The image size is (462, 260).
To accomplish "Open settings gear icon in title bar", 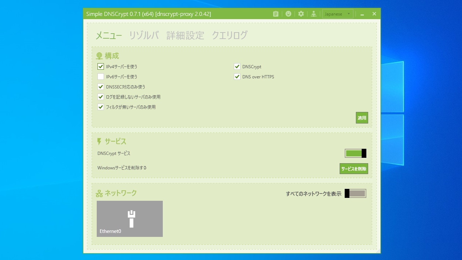I will 301,14.
